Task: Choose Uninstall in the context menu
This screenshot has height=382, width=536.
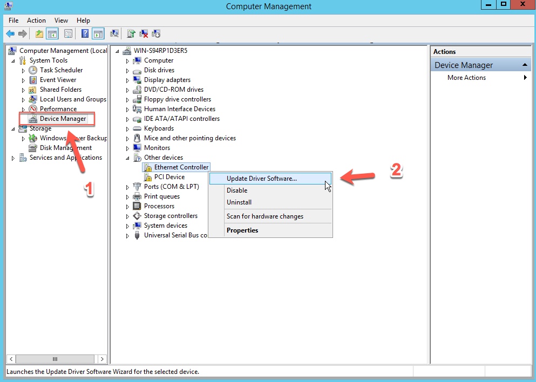Action: pos(270,202)
